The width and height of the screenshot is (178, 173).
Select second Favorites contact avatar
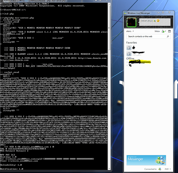coord(129,54)
